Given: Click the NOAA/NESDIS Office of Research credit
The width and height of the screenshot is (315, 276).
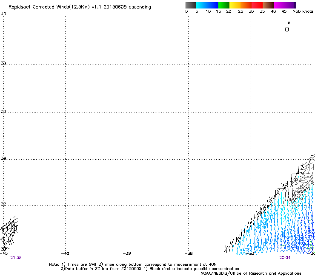Looking at the screenshot, I should (251, 273).
